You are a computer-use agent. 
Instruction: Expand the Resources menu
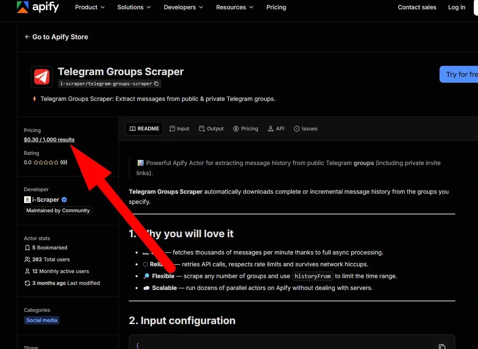point(234,7)
